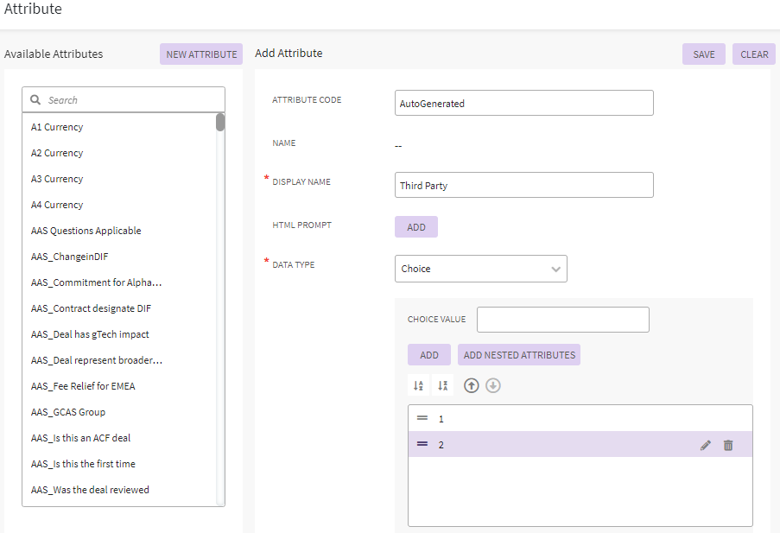Delete choice value 2 with trash icon

click(x=728, y=445)
